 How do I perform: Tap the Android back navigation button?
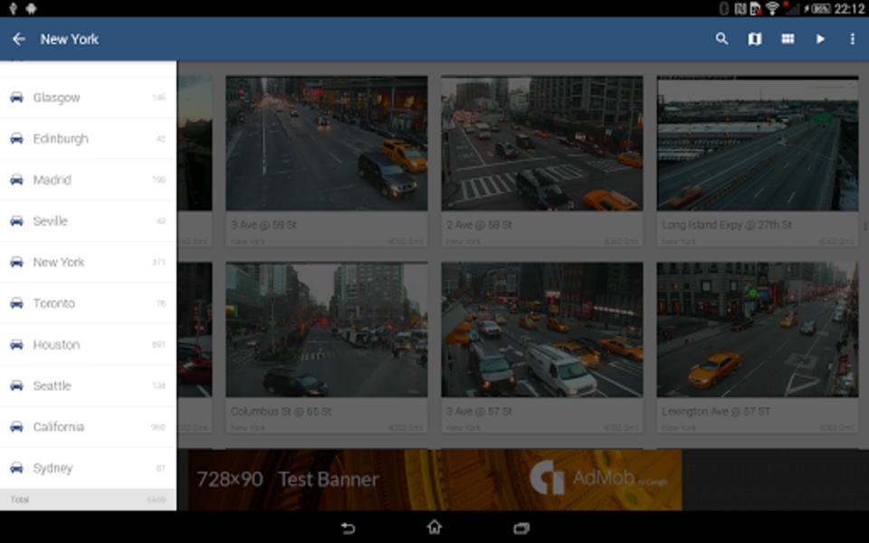pos(348,528)
